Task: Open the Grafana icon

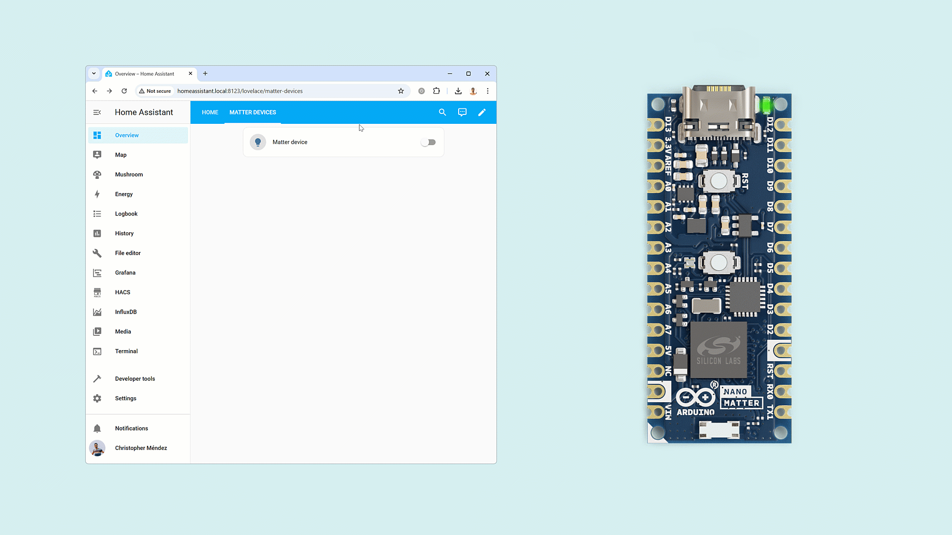Action: (x=97, y=273)
